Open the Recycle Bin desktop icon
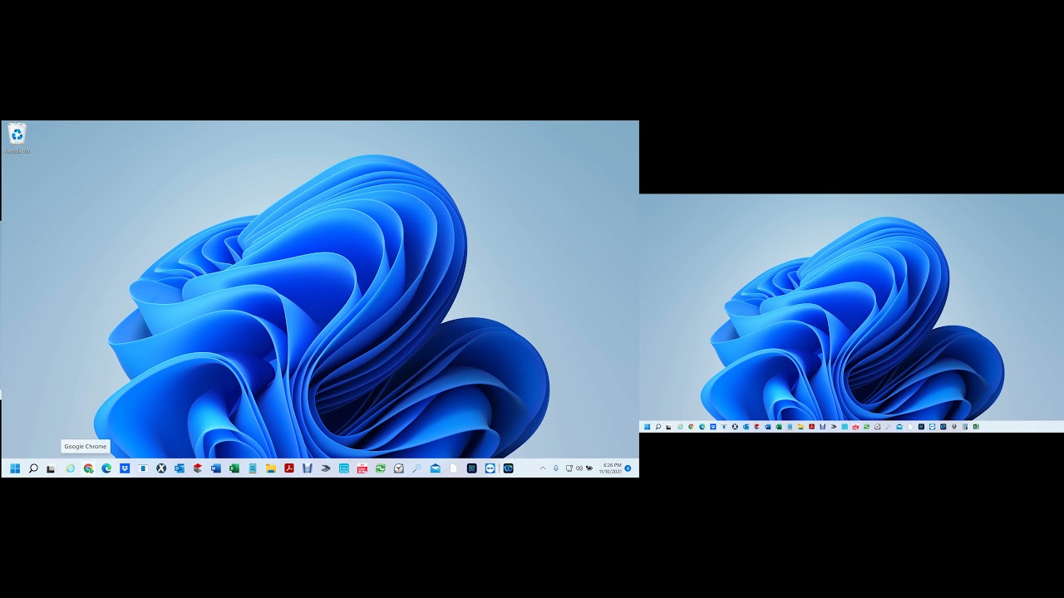This screenshot has width=1064, height=598. pyautogui.click(x=17, y=137)
